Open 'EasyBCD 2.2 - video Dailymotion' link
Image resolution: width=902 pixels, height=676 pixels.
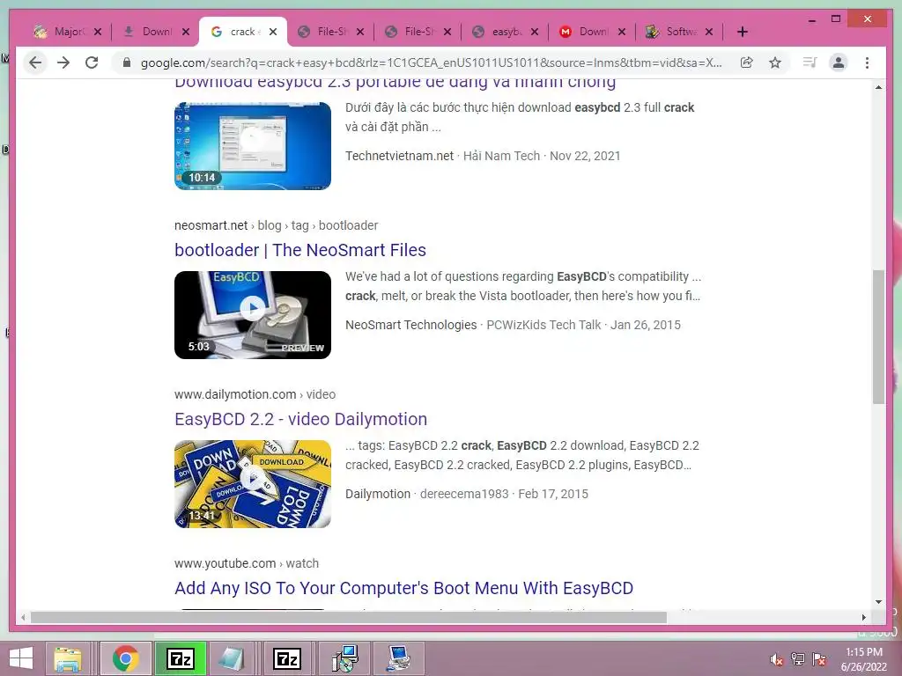(x=301, y=419)
